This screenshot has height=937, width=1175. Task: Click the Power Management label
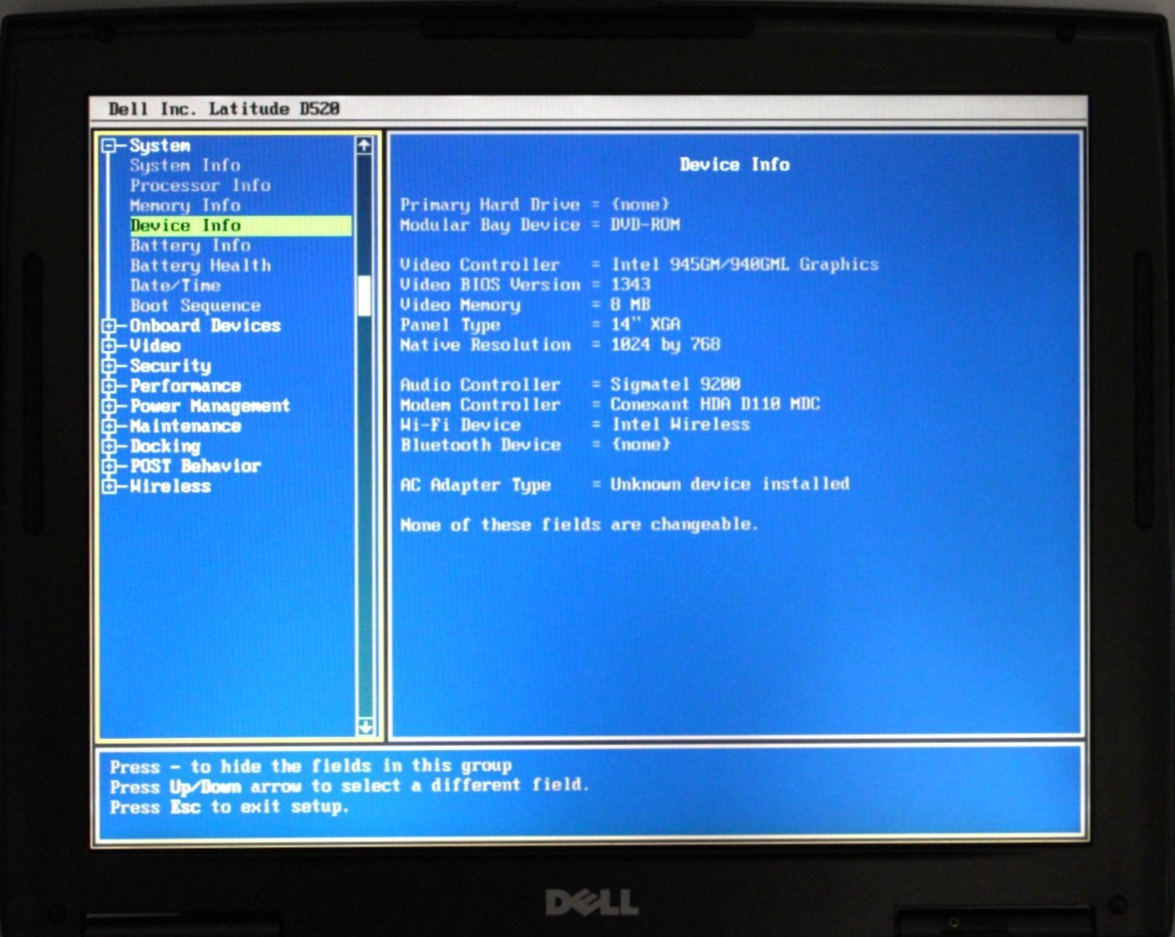[210, 407]
